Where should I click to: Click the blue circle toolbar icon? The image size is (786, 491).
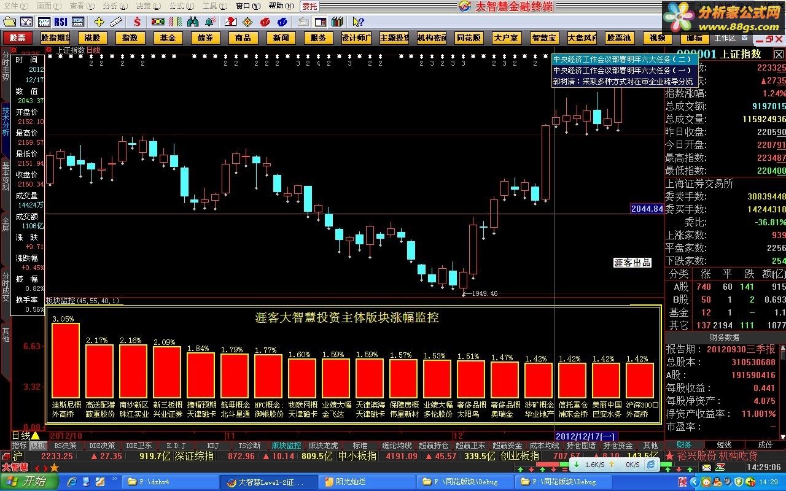(x=282, y=22)
